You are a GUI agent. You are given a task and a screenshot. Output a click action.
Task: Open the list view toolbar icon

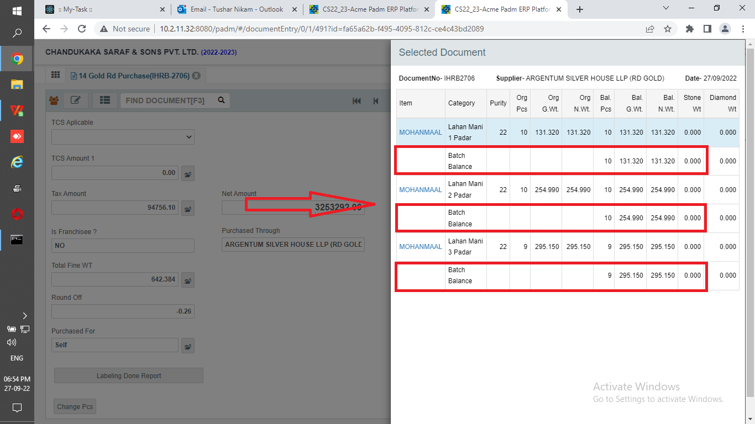click(104, 100)
